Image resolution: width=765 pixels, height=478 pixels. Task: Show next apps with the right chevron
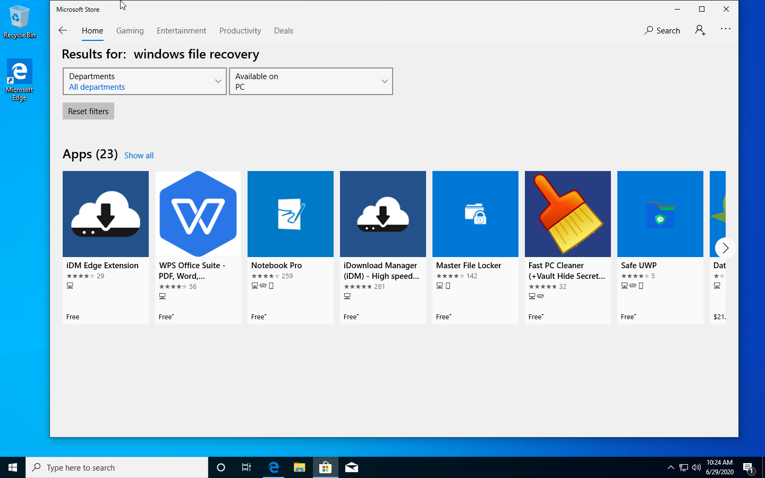725,248
